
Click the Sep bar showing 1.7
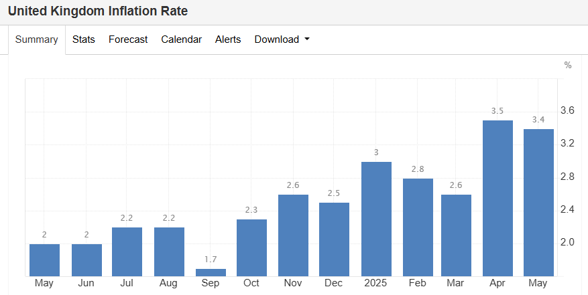[x=211, y=272]
